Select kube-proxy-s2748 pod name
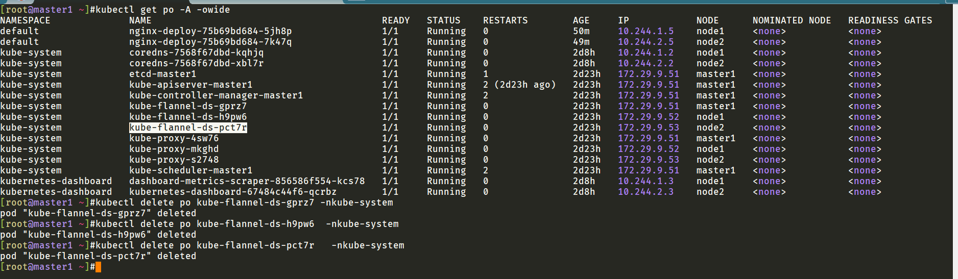The image size is (958, 279). [174, 160]
